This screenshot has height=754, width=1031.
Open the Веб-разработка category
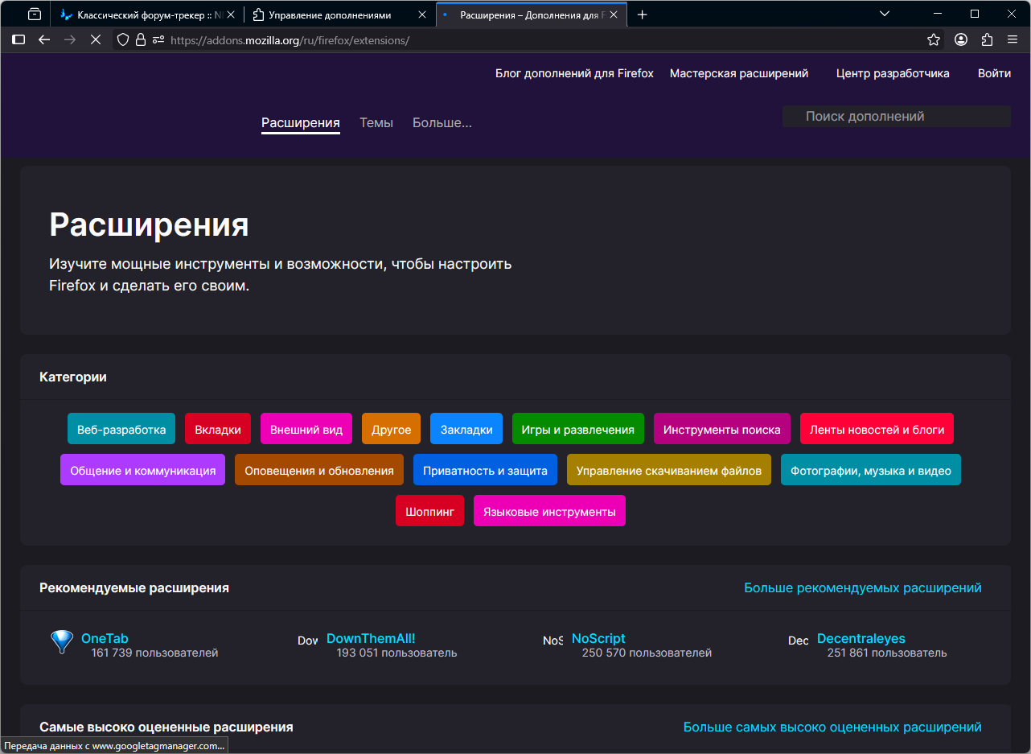pos(121,429)
